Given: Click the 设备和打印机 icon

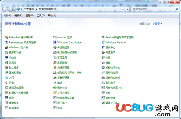Looking at the screenshot, I should tap(103, 78).
